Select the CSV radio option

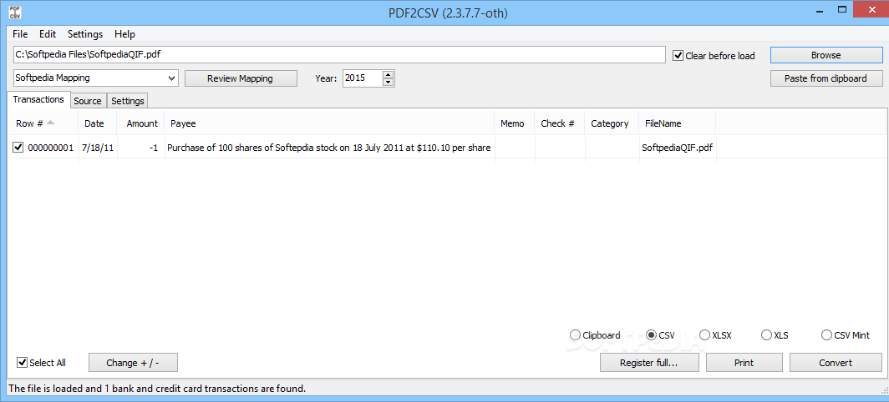click(652, 335)
